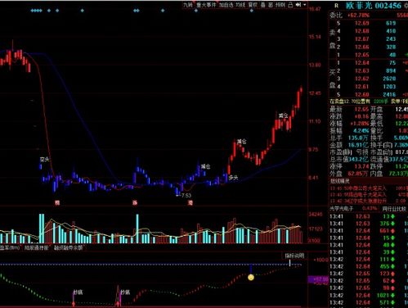Click the purple indicator value tag
This screenshot has height=308, width=408.
318,279
